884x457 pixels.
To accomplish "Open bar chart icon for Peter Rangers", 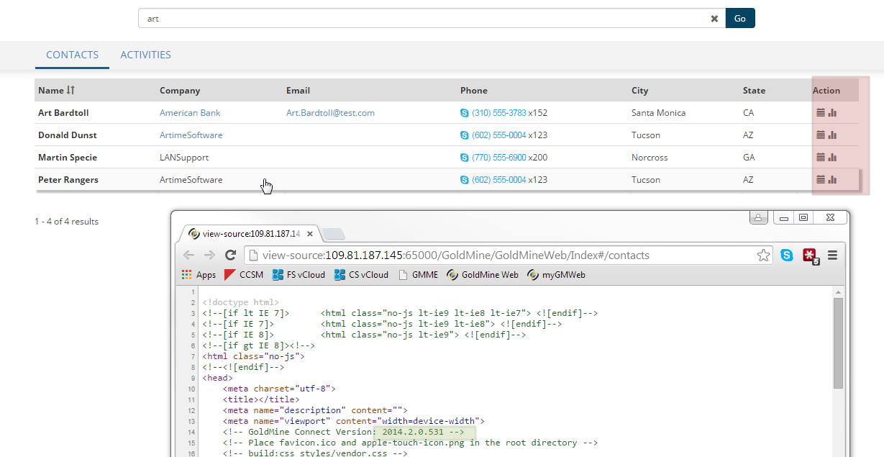I will click(832, 180).
